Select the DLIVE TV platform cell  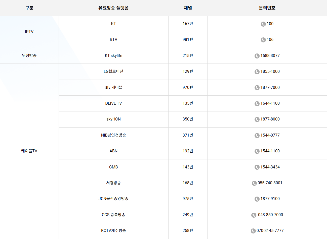tap(113, 103)
